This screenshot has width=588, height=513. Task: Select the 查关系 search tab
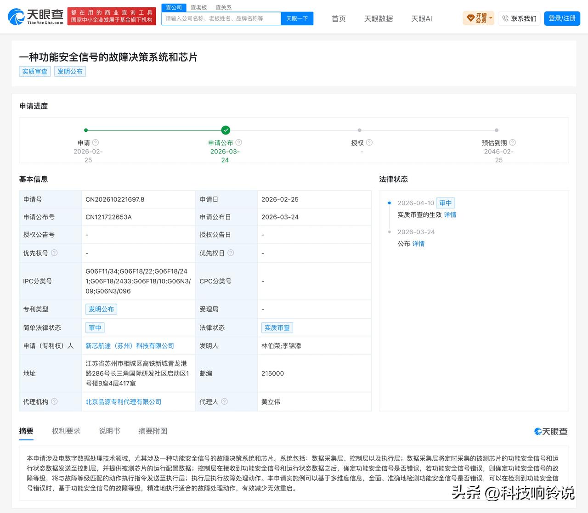point(224,7)
